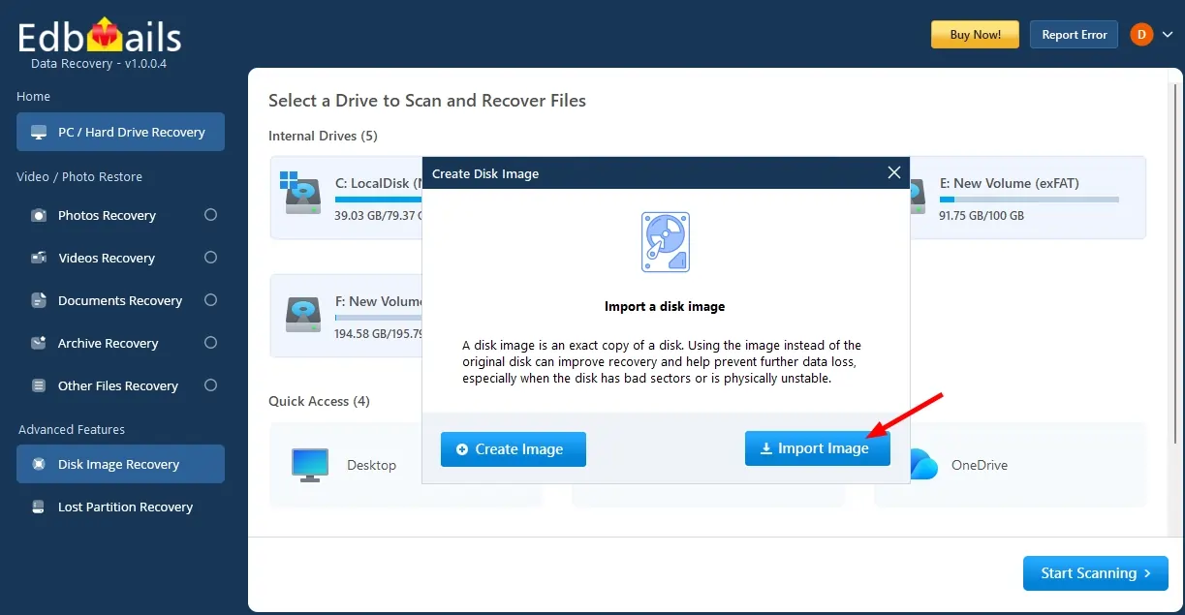The image size is (1185, 615).
Task: Click the Documents Recovery file icon
Action: pos(39,300)
